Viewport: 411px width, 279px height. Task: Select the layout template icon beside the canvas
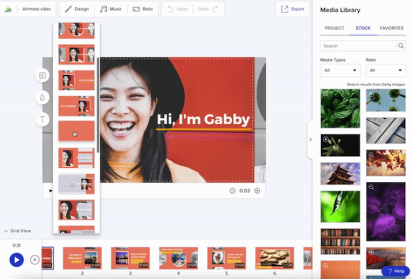(x=42, y=75)
